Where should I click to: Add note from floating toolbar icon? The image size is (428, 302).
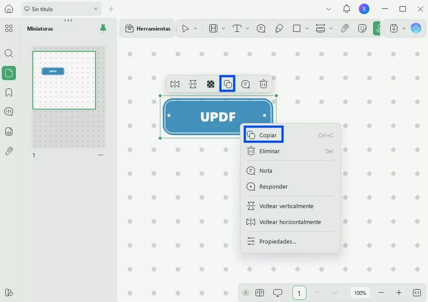pyautogui.click(x=245, y=84)
